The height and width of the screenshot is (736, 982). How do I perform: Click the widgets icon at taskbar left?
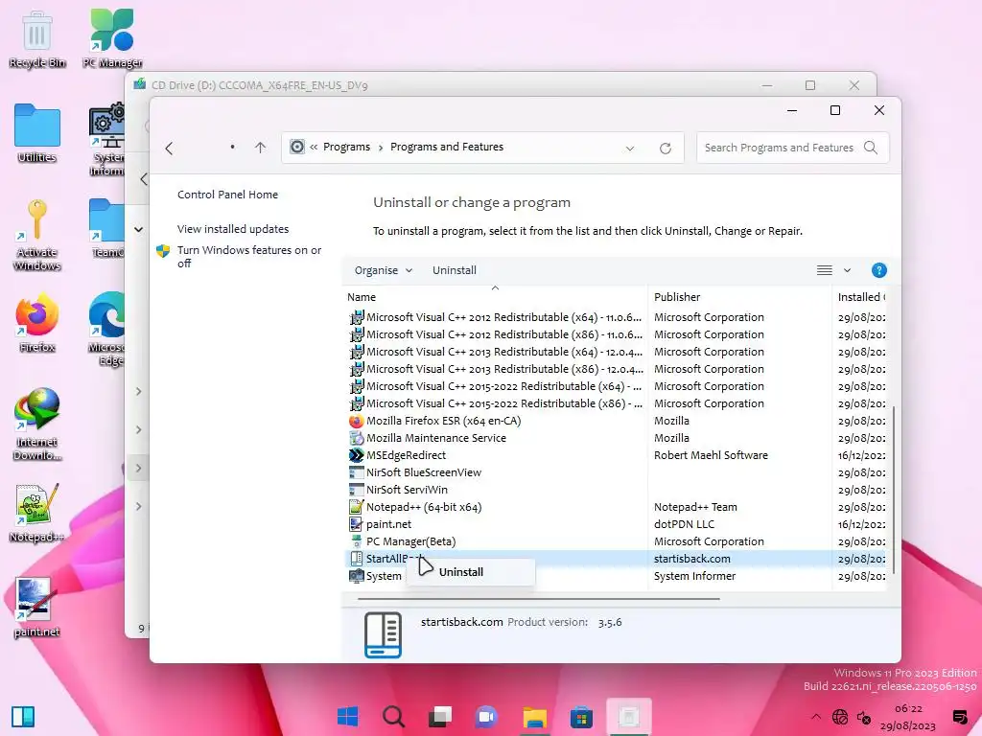[x=23, y=717]
